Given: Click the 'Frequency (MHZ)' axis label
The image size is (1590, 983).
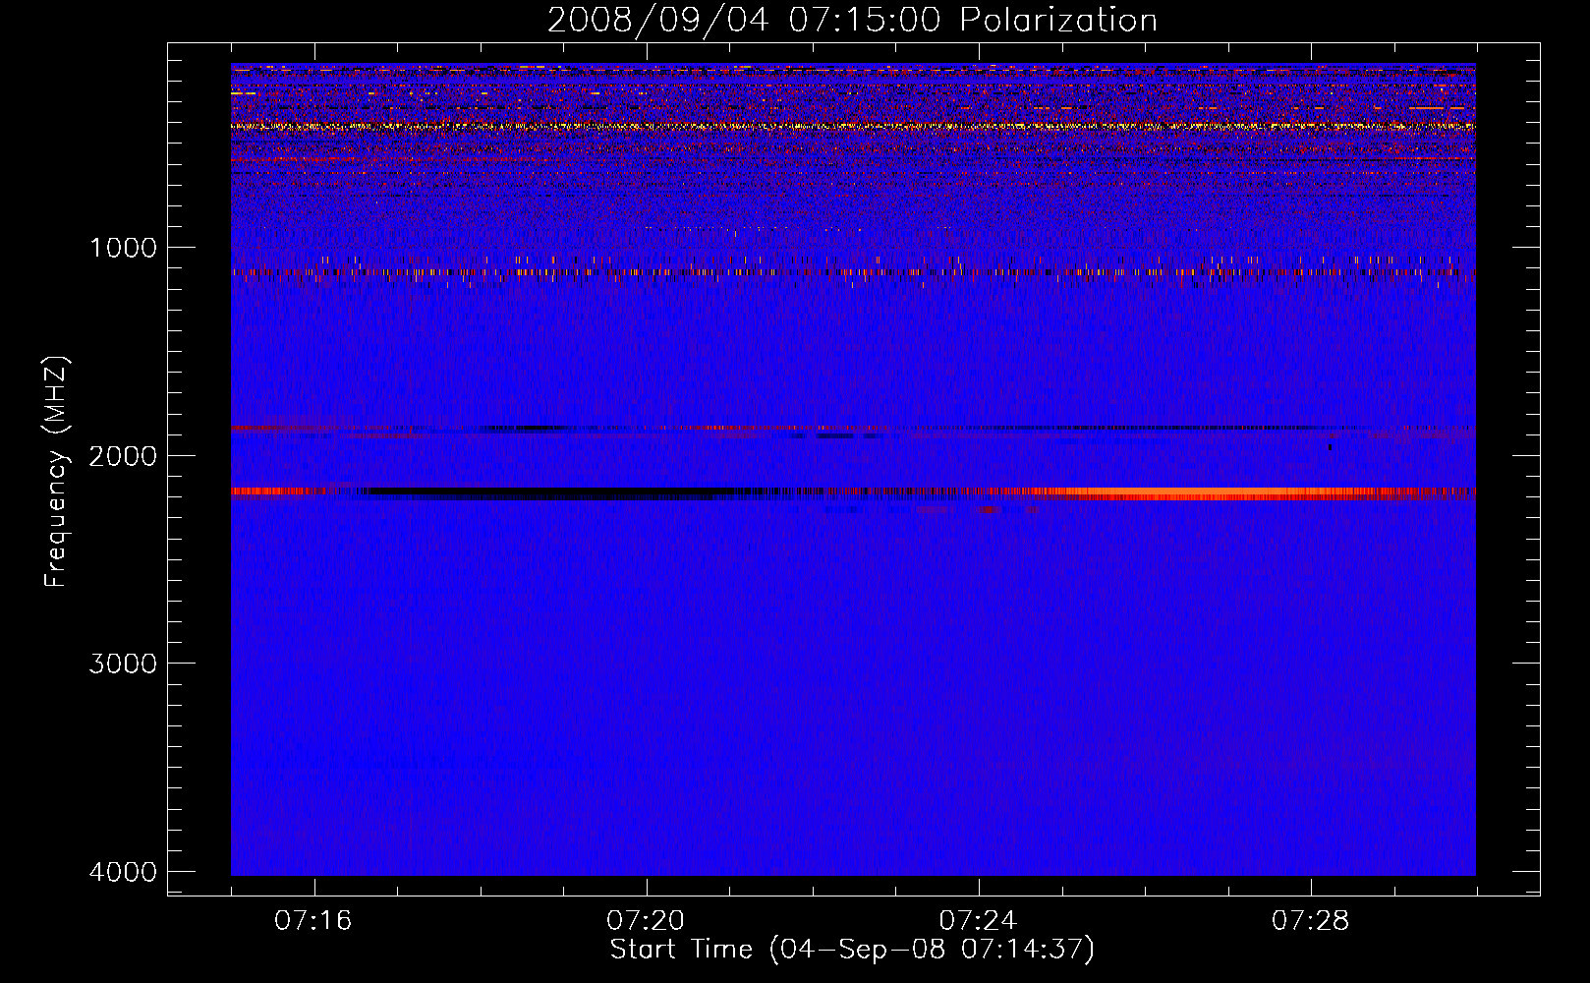Looking at the screenshot, I should tap(56, 470).
